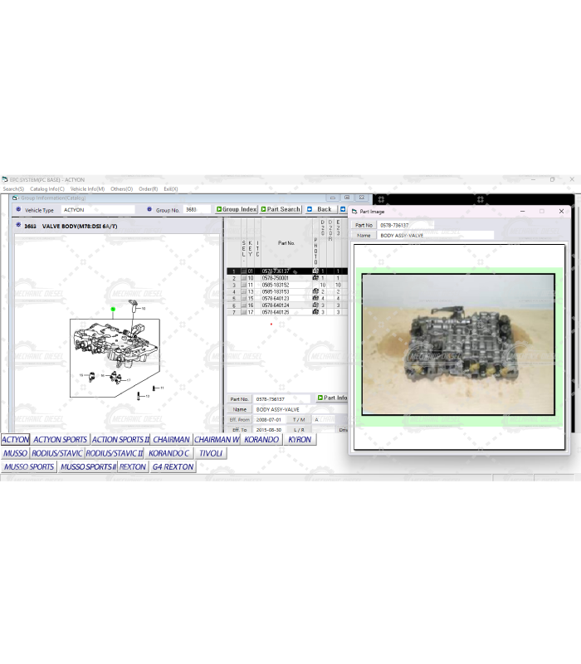Open the Search(S) menu

click(13, 189)
